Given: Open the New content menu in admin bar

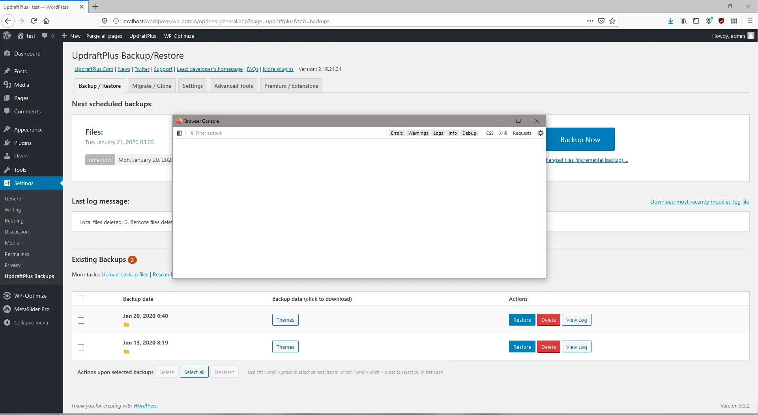Looking at the screenshot, I should pos(71,36).
